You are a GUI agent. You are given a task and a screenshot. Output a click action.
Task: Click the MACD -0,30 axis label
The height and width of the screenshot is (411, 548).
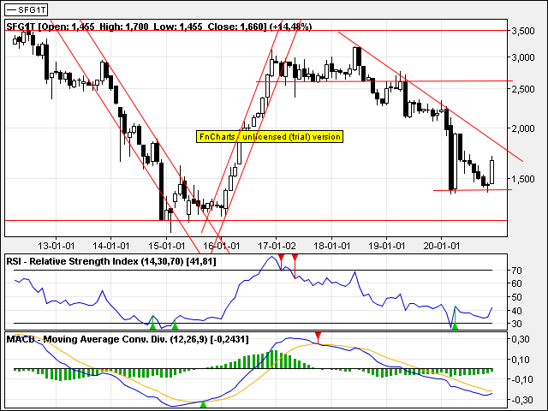(521, 400)
